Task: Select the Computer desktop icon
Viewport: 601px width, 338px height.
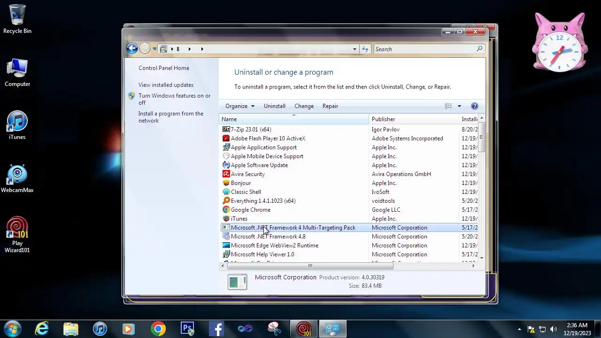Action: (17, 73)
